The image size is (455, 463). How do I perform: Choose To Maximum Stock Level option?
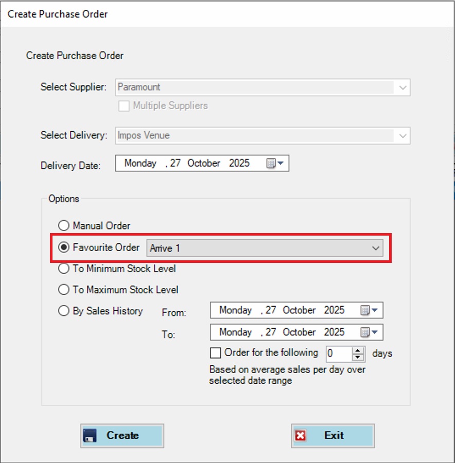64,290
